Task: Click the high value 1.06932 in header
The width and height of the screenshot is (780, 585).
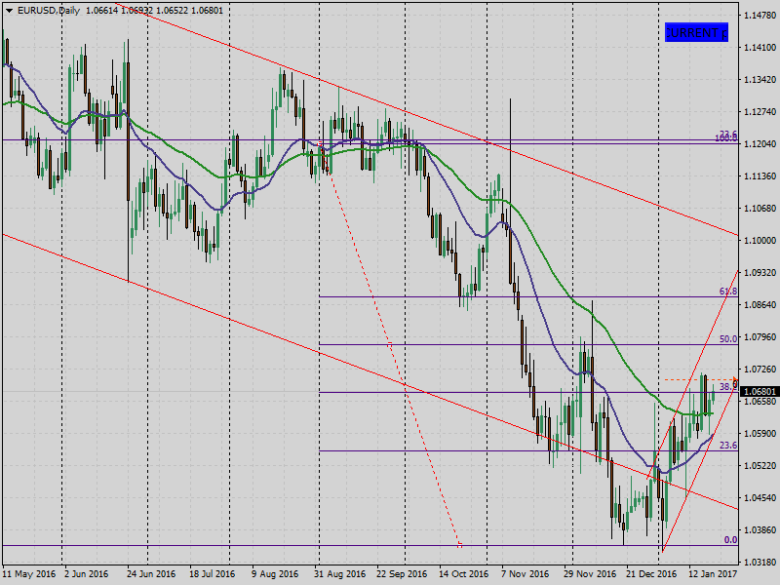Action: [x=136, y=11]
